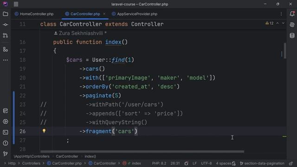Open the editor tabs options menu
297x167 pixels.
point(281,14)
